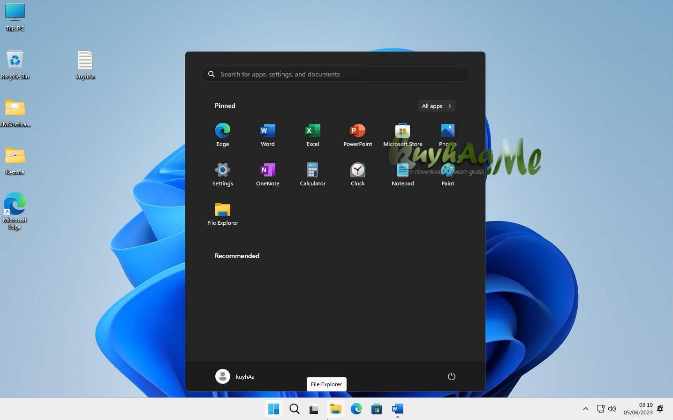Open the Calculator app
Image resolution: width=673 pixels, height=420 pixels.
coord(313,174)
